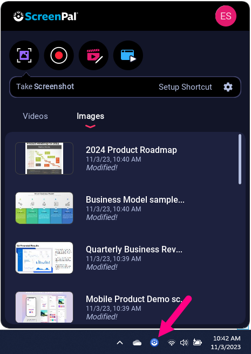Launch the browser playback window icon

pos(128,55)
